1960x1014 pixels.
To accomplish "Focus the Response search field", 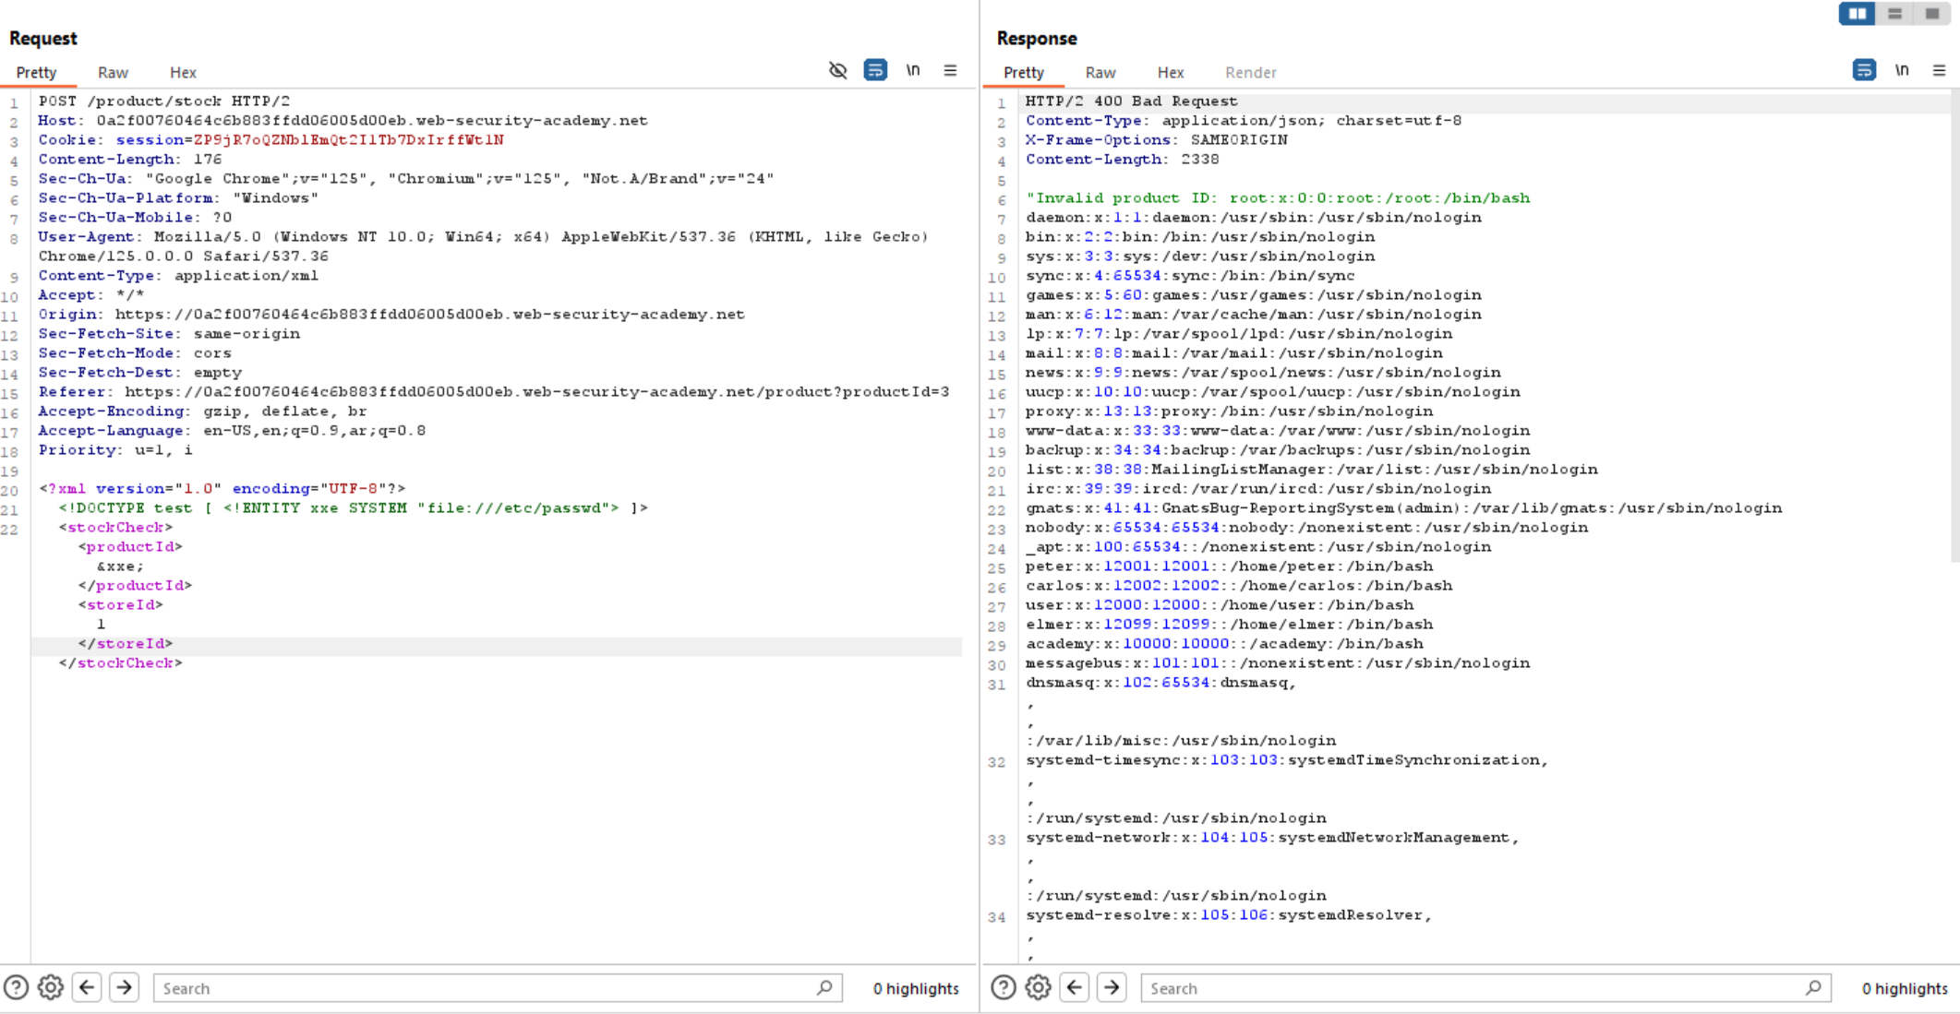I will (x=1485, y=987).
